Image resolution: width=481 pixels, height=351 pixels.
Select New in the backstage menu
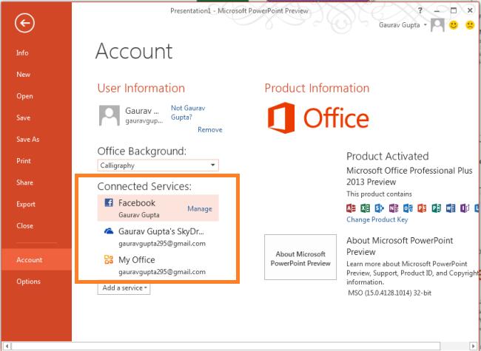24,75
